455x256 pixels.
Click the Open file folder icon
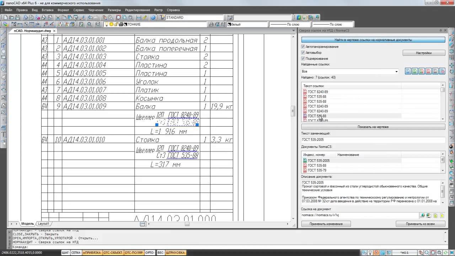click(x=12, y=17)
